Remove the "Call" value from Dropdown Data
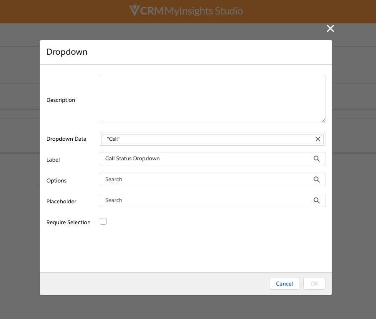The image size is (376, 319). 318,139
